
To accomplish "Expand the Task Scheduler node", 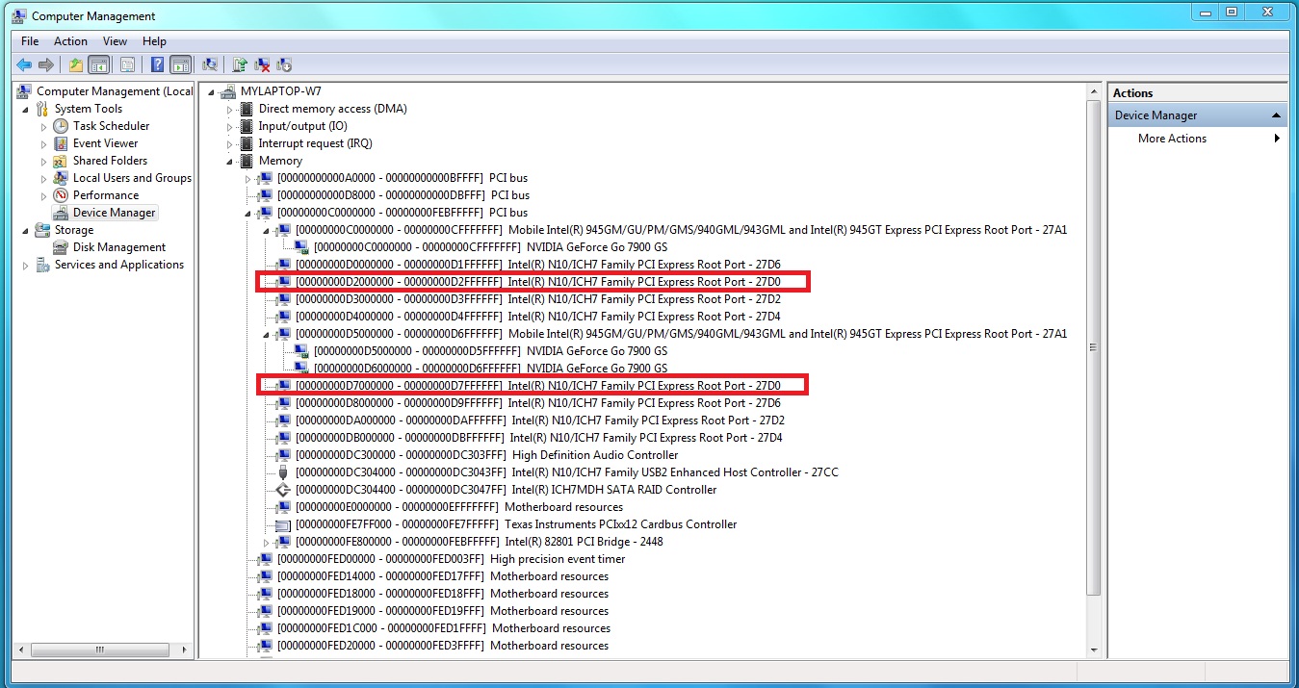I will pos(44,126).
